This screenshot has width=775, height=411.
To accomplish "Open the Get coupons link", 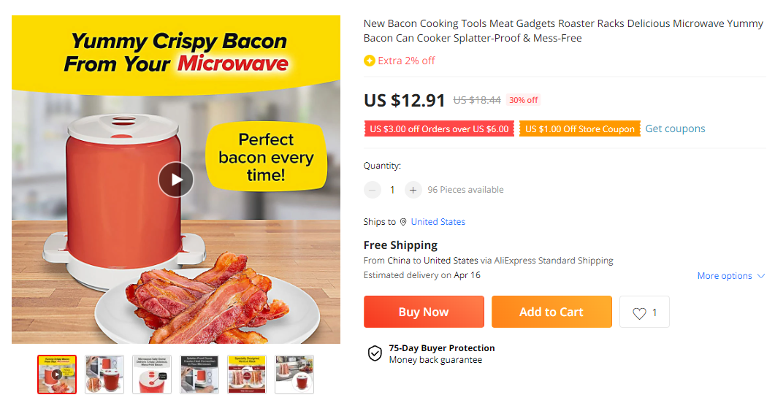I will (x=675, y=128).
